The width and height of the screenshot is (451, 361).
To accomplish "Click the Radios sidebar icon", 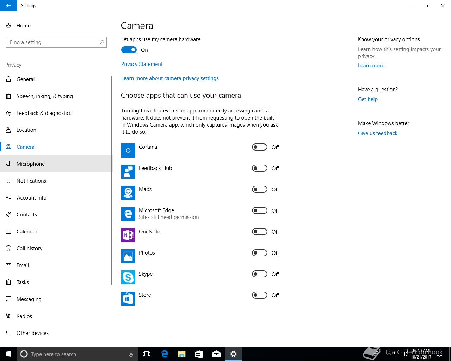I will pyautogui.click(x=8, y=316).
